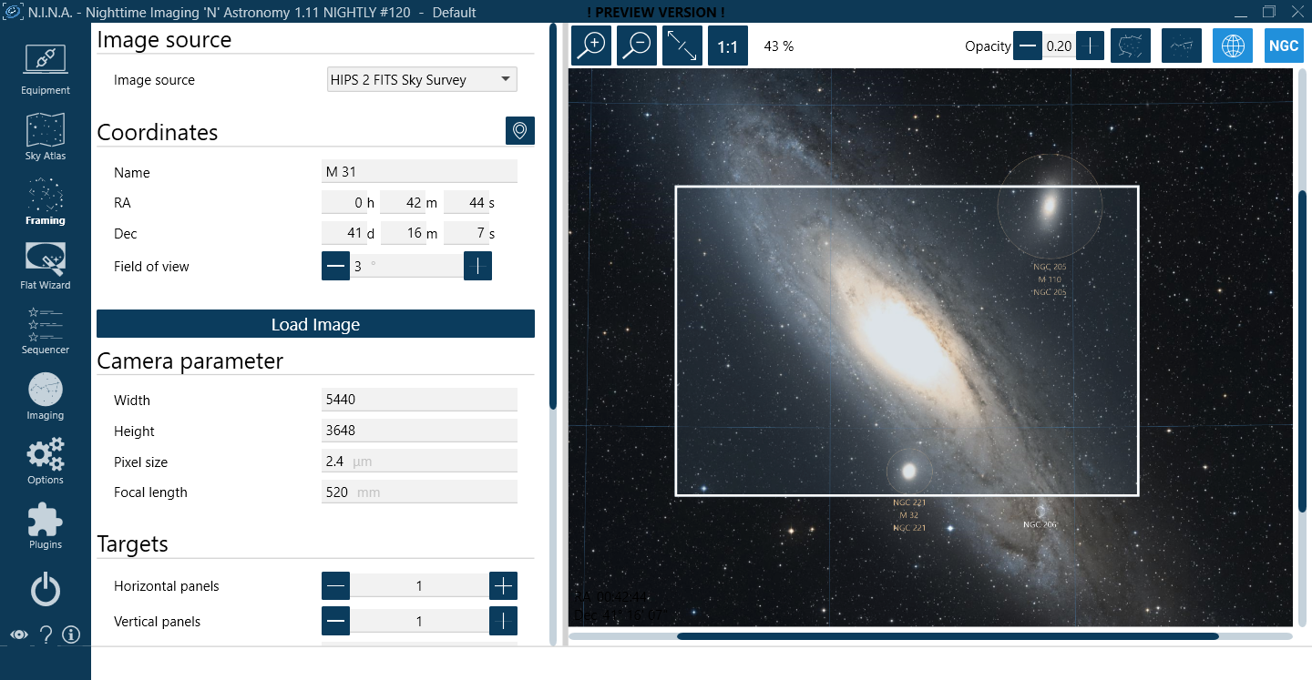Click the Load Image button
The width and height of the screenshot is (1312, 680).
tap(315, 324)
